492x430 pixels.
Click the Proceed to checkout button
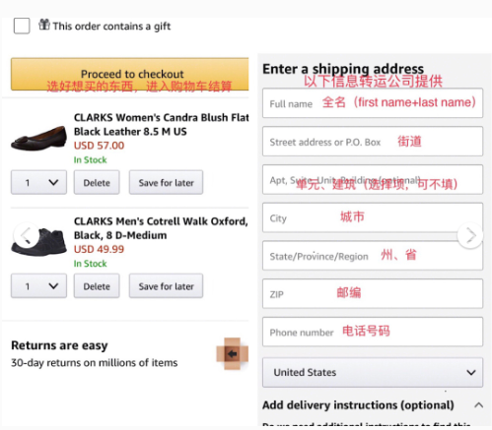coord(130,74)
